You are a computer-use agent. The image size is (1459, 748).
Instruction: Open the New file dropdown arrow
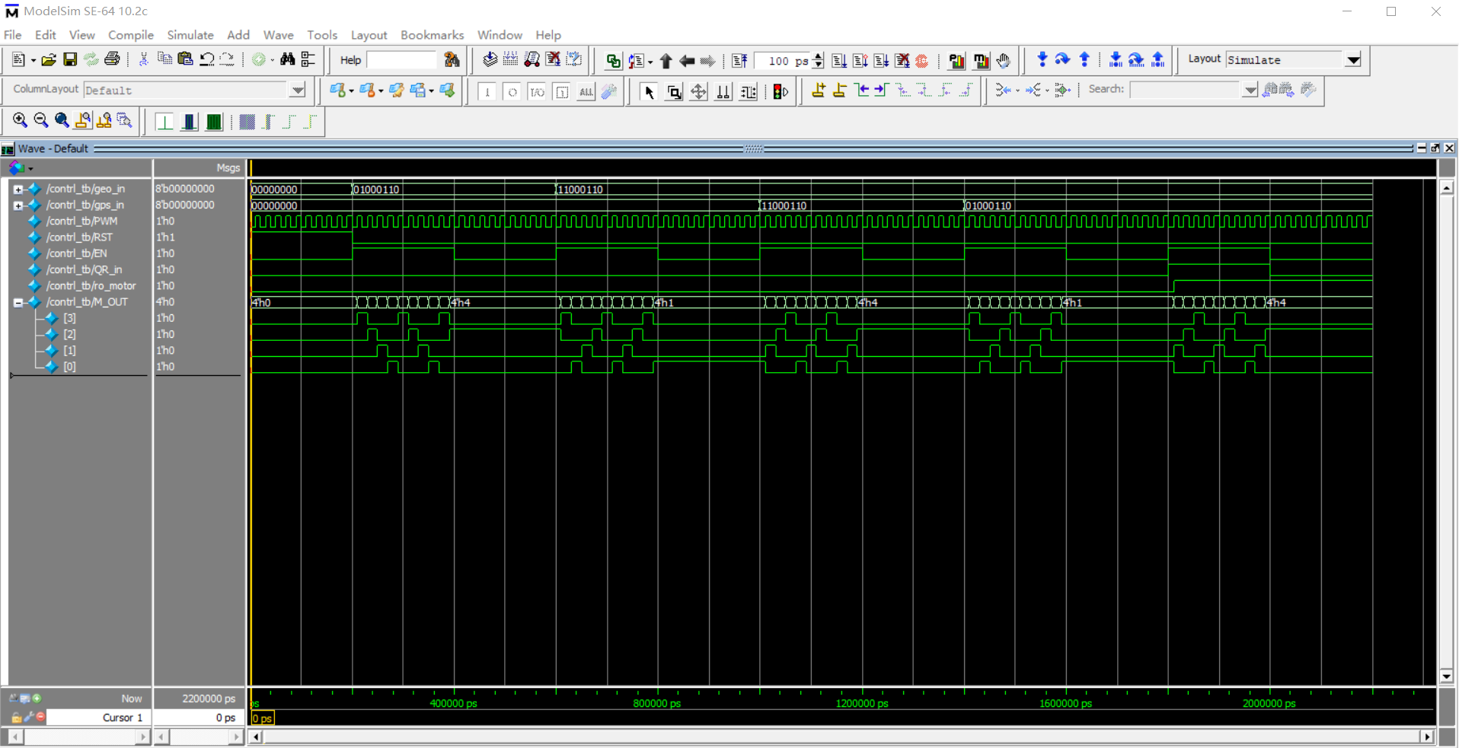pyautogui.click(x=34, y=60)
